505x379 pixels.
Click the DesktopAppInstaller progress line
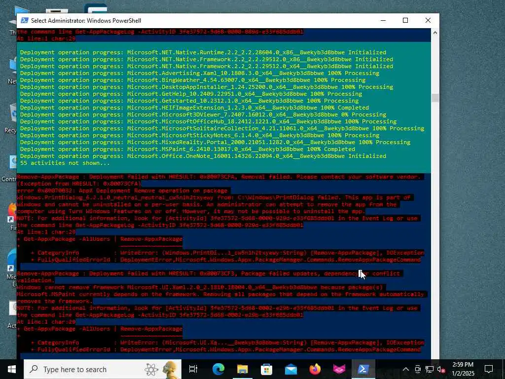(x=207, y=87)
